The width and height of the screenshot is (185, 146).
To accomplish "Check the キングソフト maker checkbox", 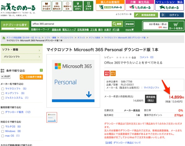I will coord(2,94).
